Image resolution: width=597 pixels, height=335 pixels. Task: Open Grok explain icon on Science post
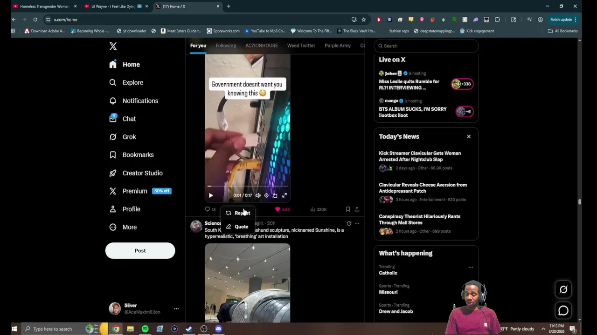pyautogui.click(x=349, y=223)
